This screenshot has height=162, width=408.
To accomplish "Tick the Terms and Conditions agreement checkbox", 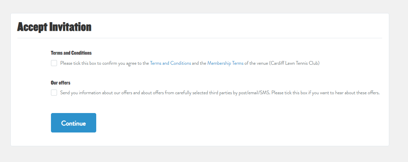I will coord(54,63).
